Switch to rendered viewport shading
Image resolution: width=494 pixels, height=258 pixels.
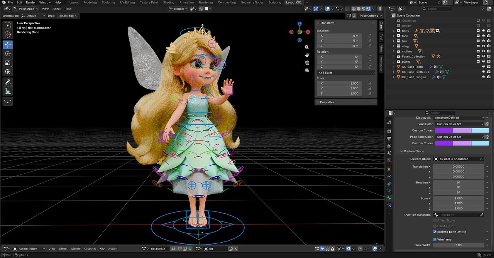click(368, 8)
